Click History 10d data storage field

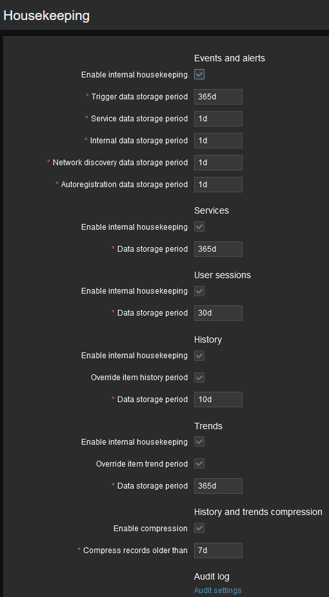tap(218, 400)
